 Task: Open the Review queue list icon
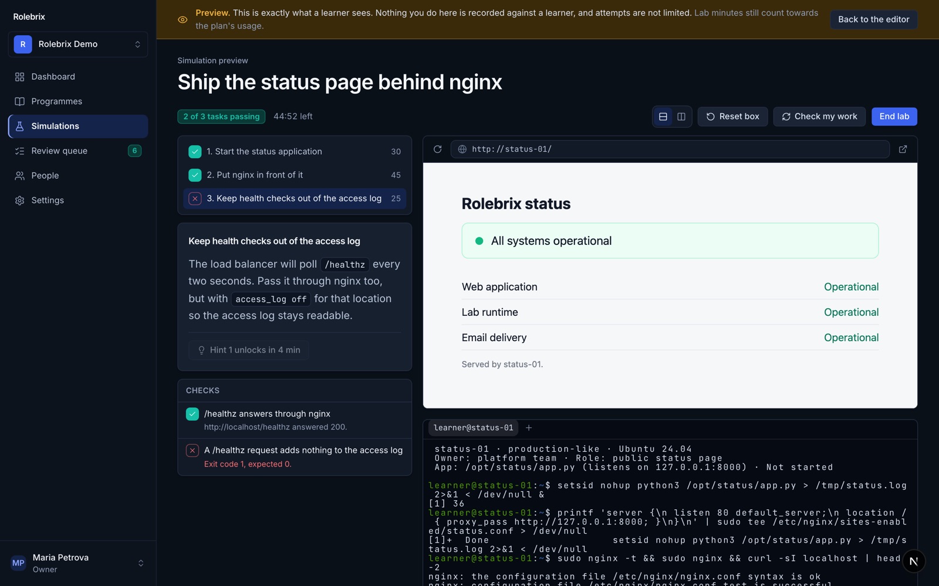(x=19, y=151)
